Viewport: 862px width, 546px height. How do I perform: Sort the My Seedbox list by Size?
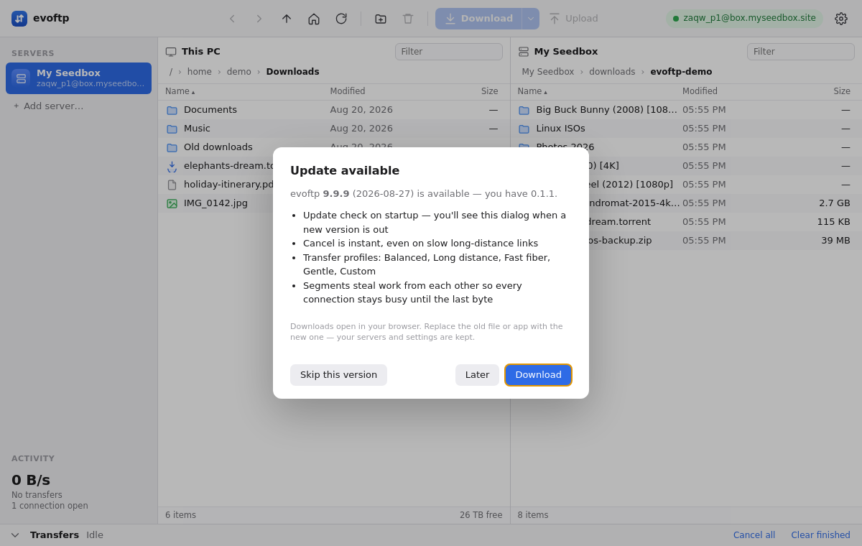coord(842,91)
